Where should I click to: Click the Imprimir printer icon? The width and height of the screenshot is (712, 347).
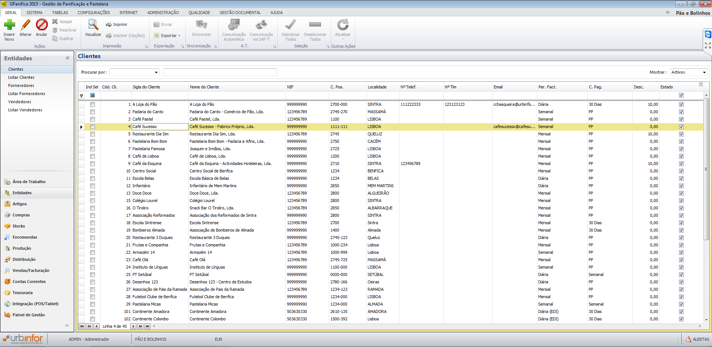[x=109, y=24]
